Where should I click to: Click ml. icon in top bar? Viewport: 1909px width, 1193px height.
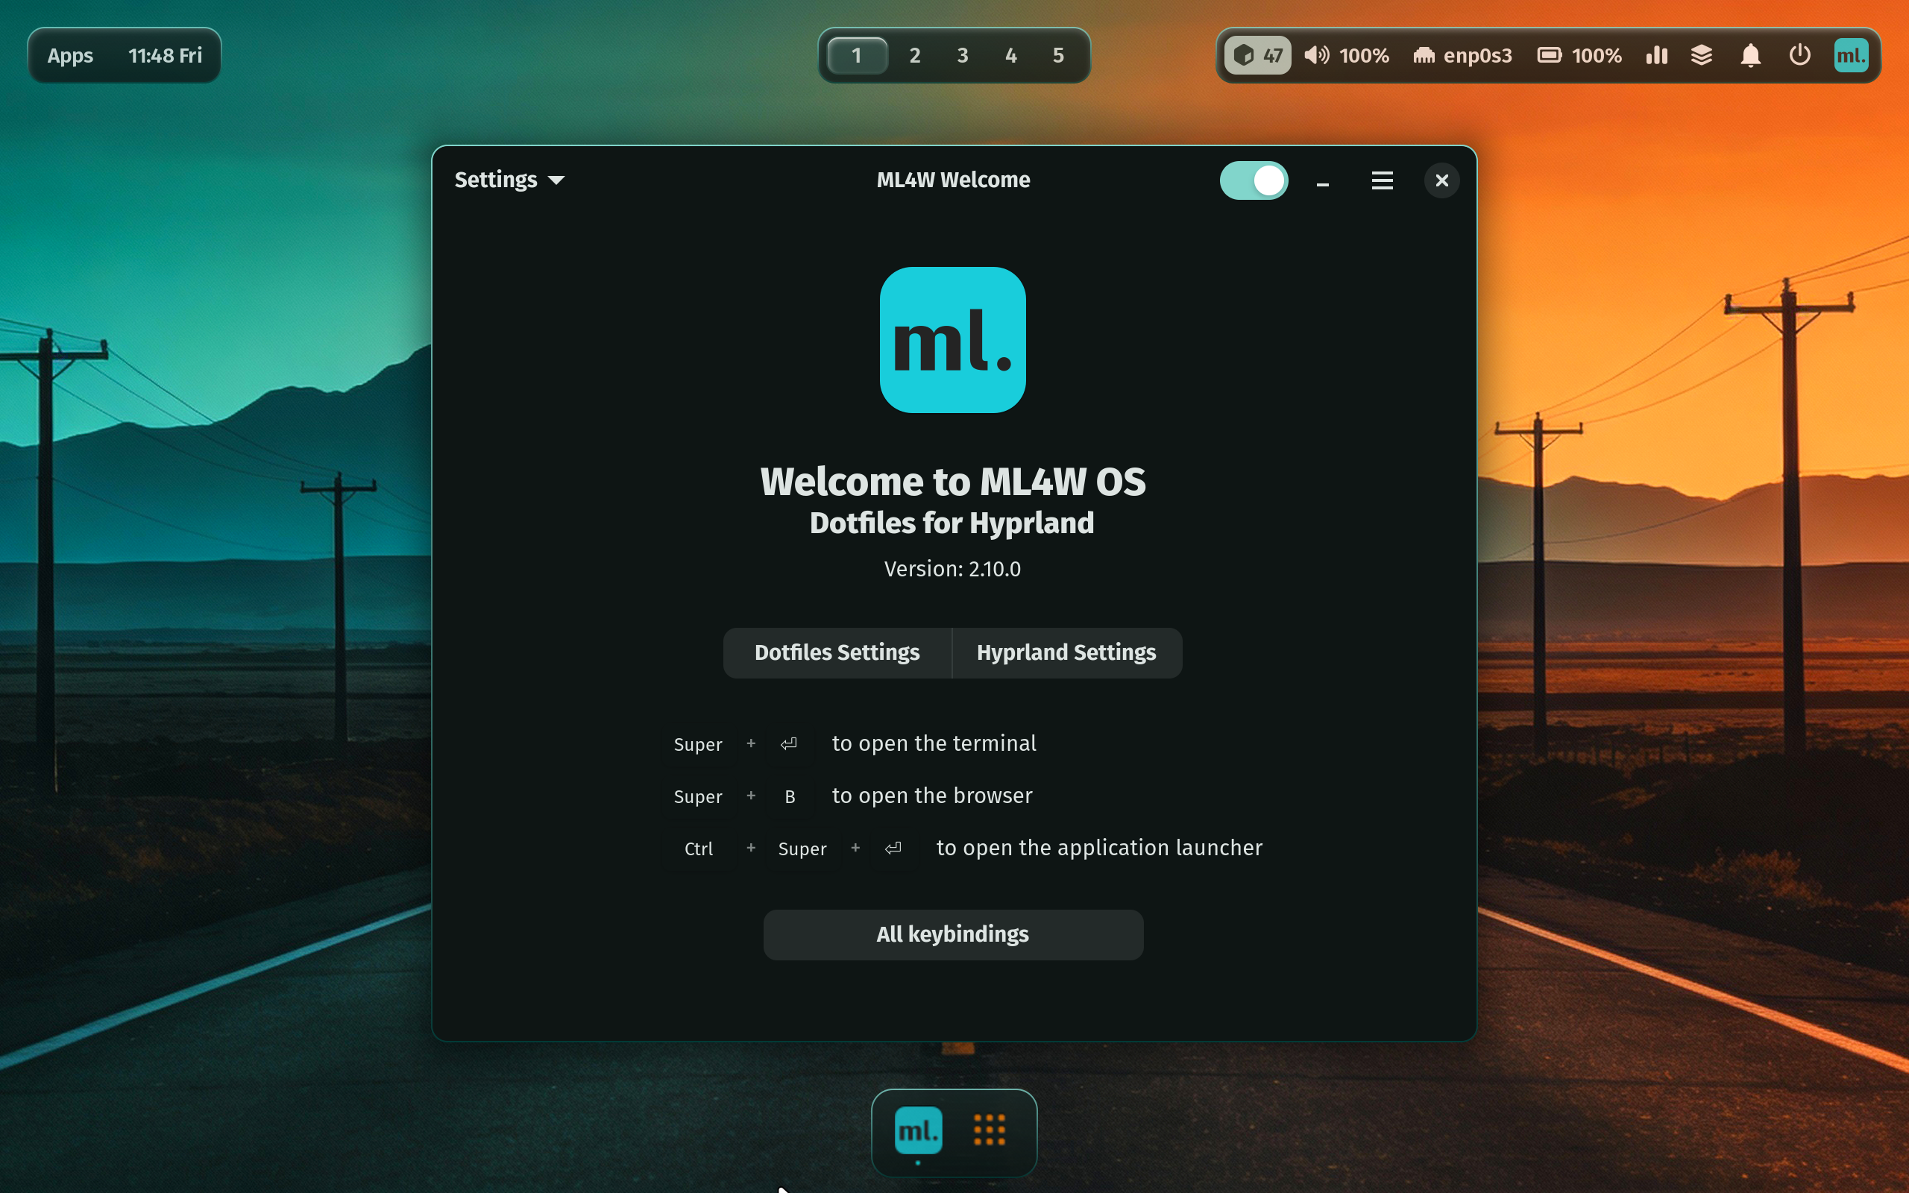click(x=1851, y=55)
